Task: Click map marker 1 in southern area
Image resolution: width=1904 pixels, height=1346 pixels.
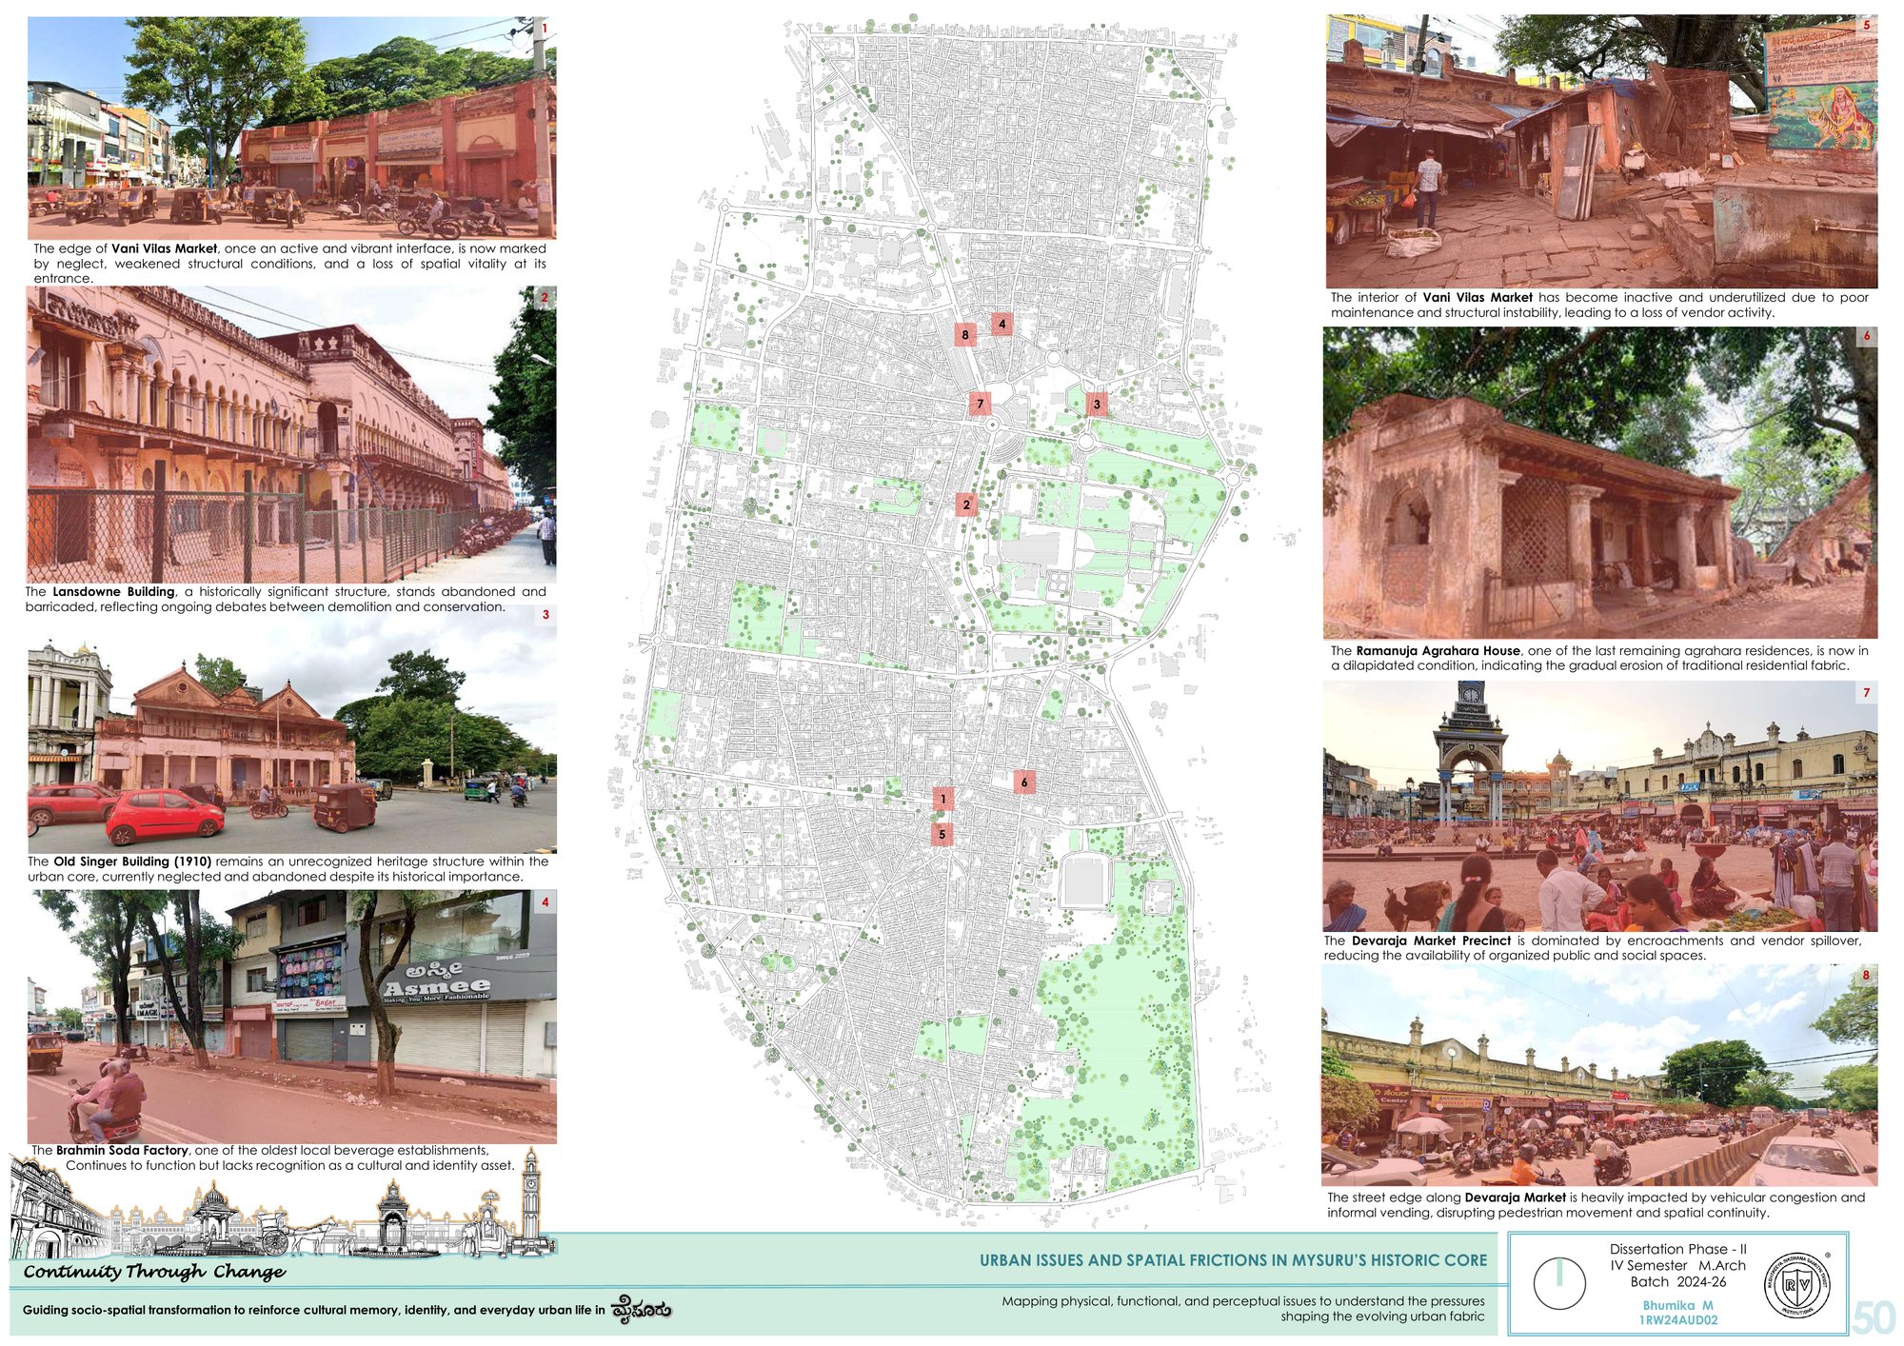Action: [x=943, y=799]
